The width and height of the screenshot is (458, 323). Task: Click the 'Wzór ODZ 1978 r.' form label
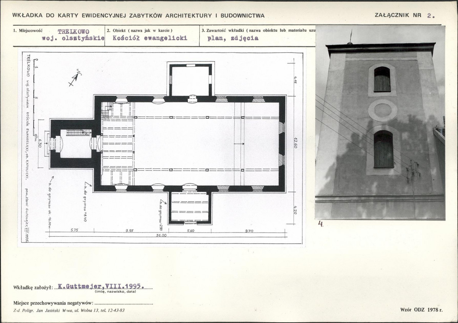pyautogui.click(x=421, y=310)
